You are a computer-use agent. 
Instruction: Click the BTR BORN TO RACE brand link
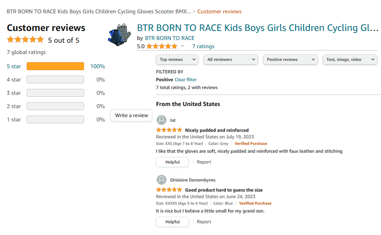pos(170,38)
